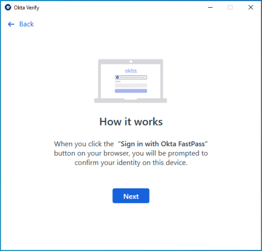Image resolution: width=262 pixels, height=251 pixels.
Task: Click the "Okta Verify" title bar text
Action: coord(26,7)
